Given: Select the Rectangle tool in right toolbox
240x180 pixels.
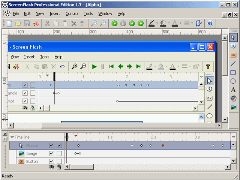Looking at the screenshot, I should (233, 72).
